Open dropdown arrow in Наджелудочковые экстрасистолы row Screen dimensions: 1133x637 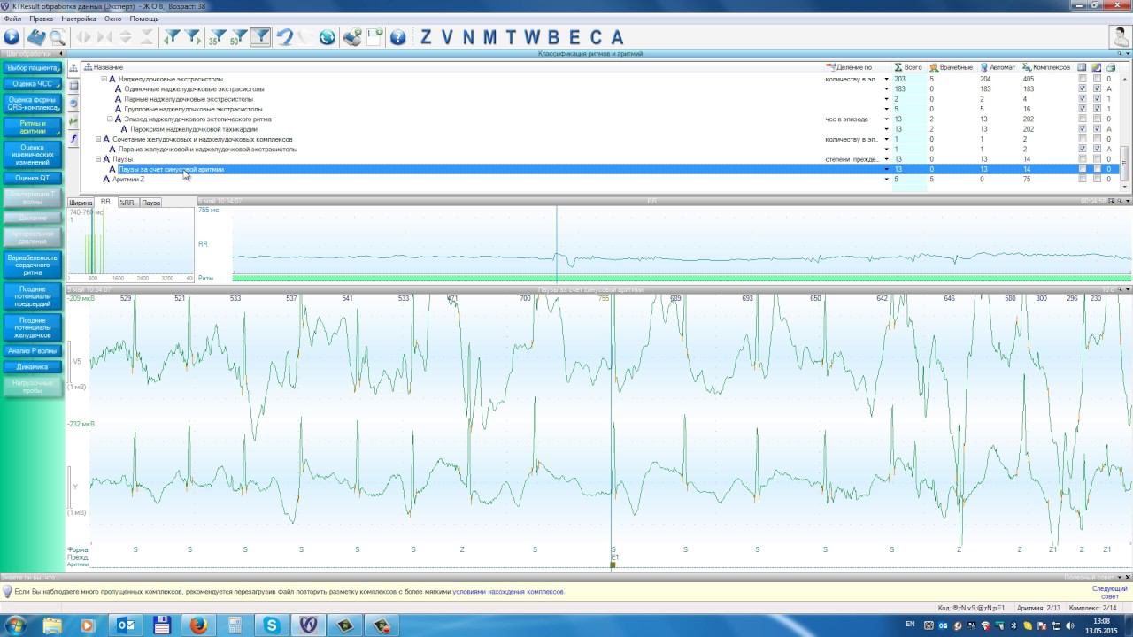click(886, 79)
